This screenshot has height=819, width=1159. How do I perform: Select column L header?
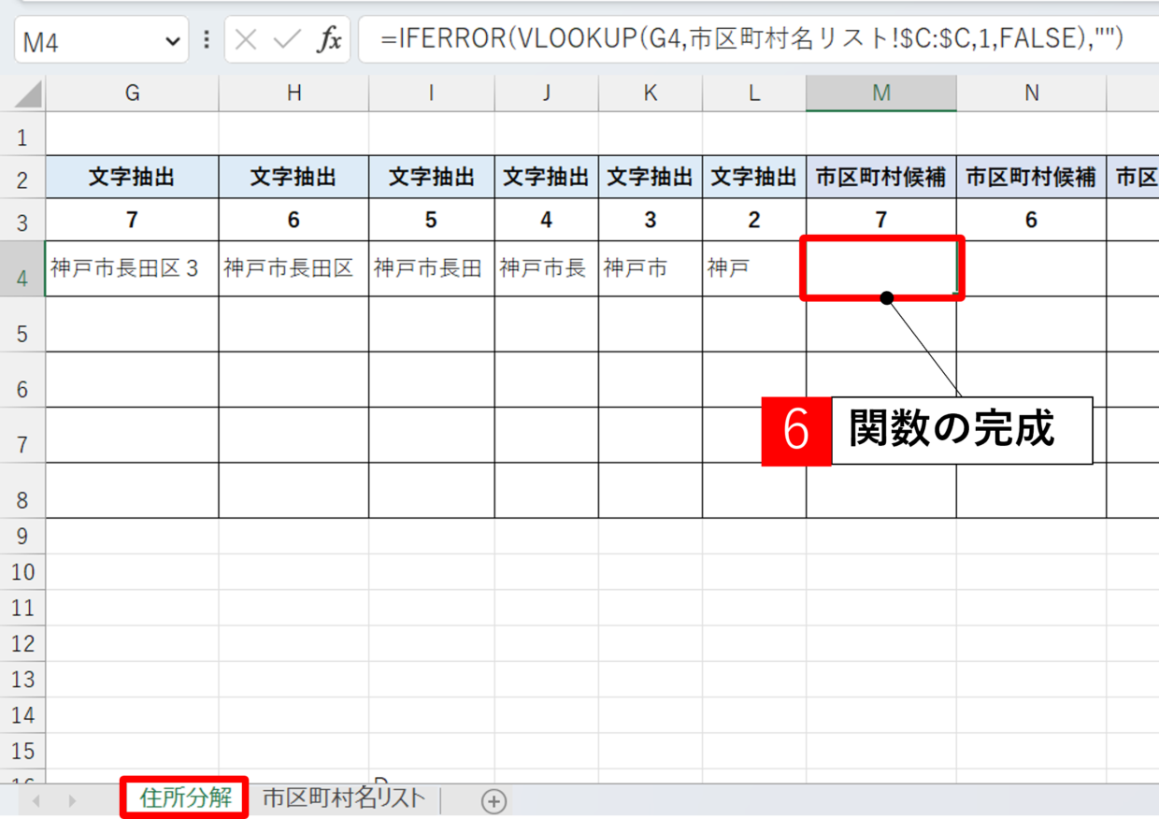click(753, 93)
